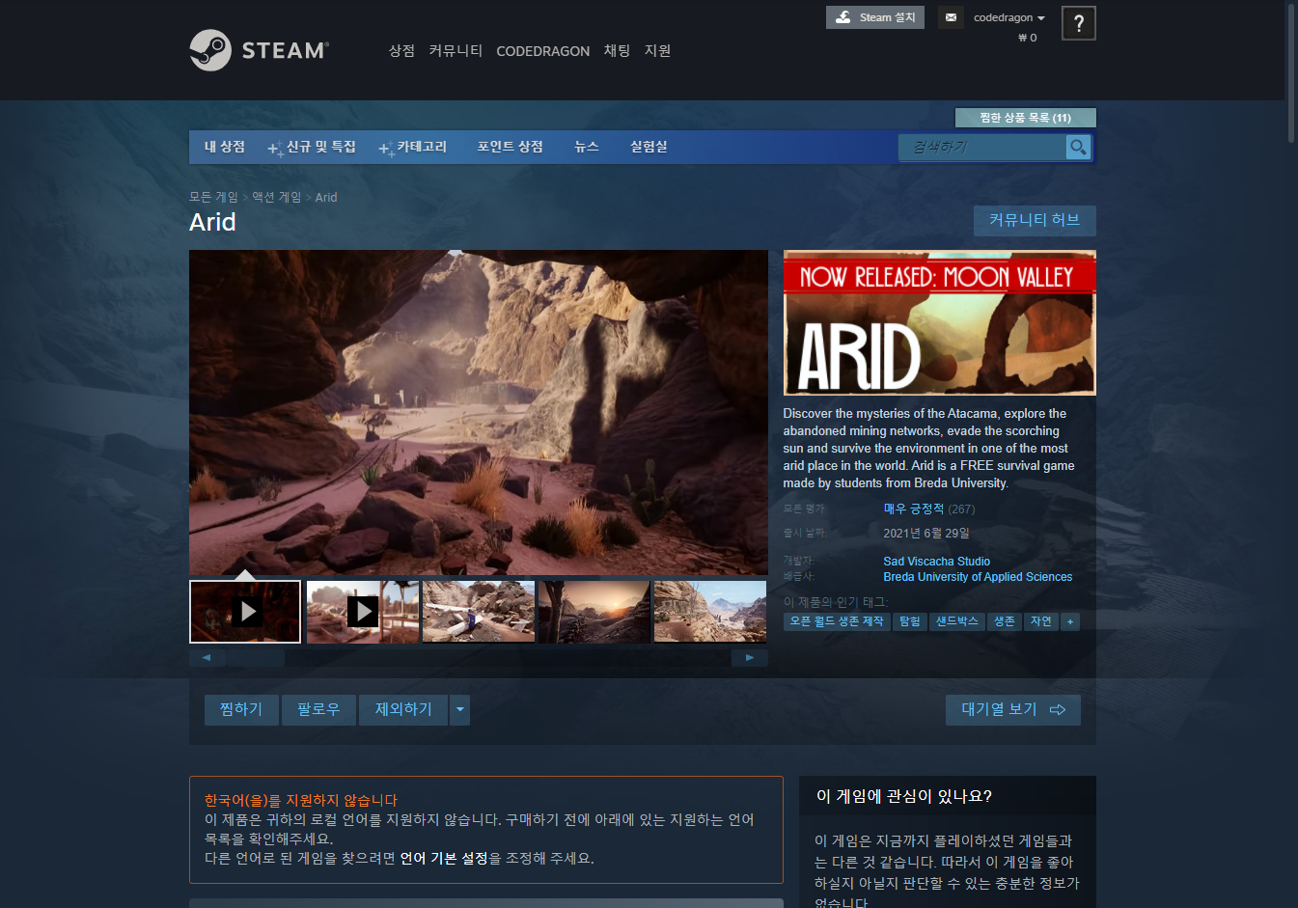Open the 커뮤니티 header menu

456,51
